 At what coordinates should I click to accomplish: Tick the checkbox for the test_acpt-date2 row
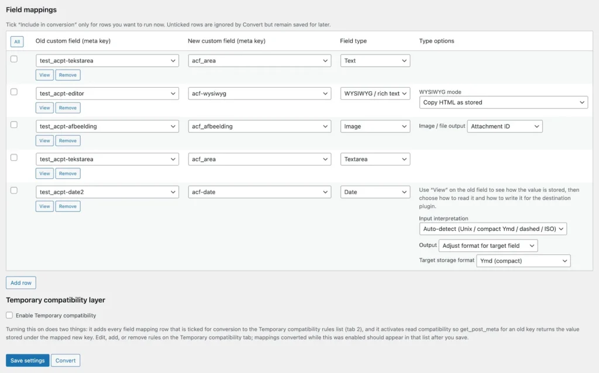14,191
